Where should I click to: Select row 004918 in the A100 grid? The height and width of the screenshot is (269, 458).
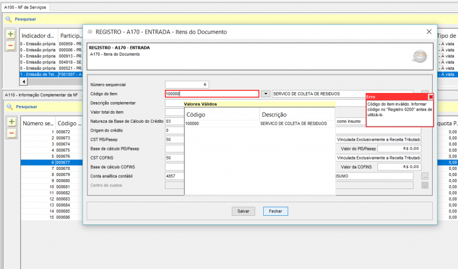(x=51, y=62)
